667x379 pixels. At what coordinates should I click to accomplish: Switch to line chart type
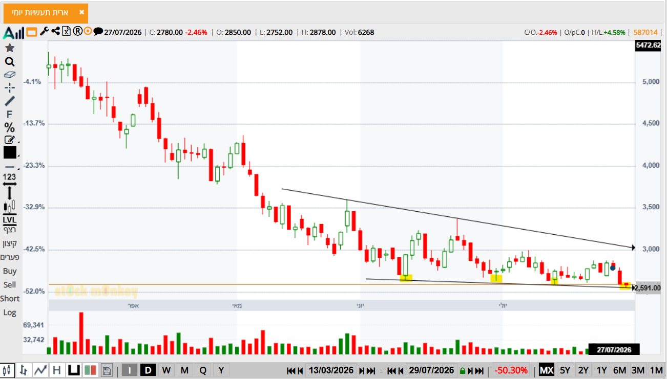coord(40,370)
